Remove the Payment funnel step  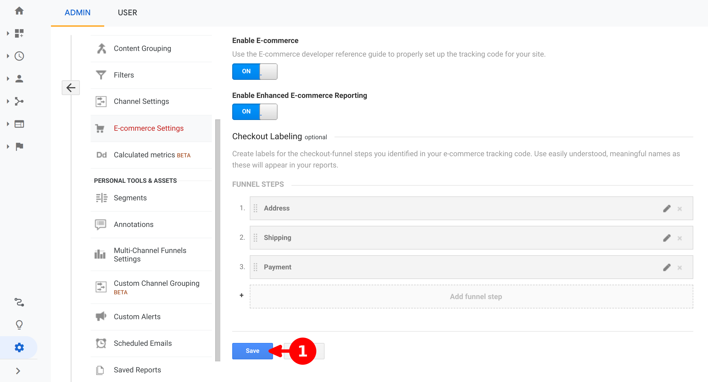click(x=679, y=268)
